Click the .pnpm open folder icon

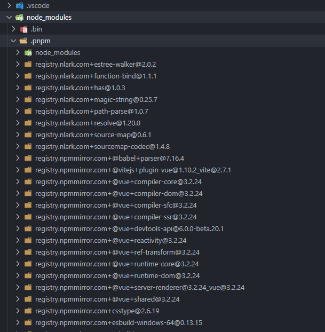[23, 41]
